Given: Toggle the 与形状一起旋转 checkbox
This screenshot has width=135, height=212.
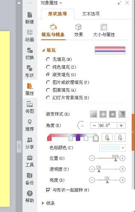Looking at the screenshot, I should (x=48, y=190).
